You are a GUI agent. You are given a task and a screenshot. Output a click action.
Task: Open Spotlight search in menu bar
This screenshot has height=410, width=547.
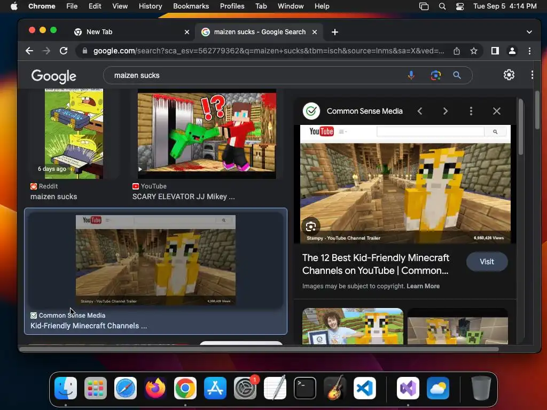(442, 6)
